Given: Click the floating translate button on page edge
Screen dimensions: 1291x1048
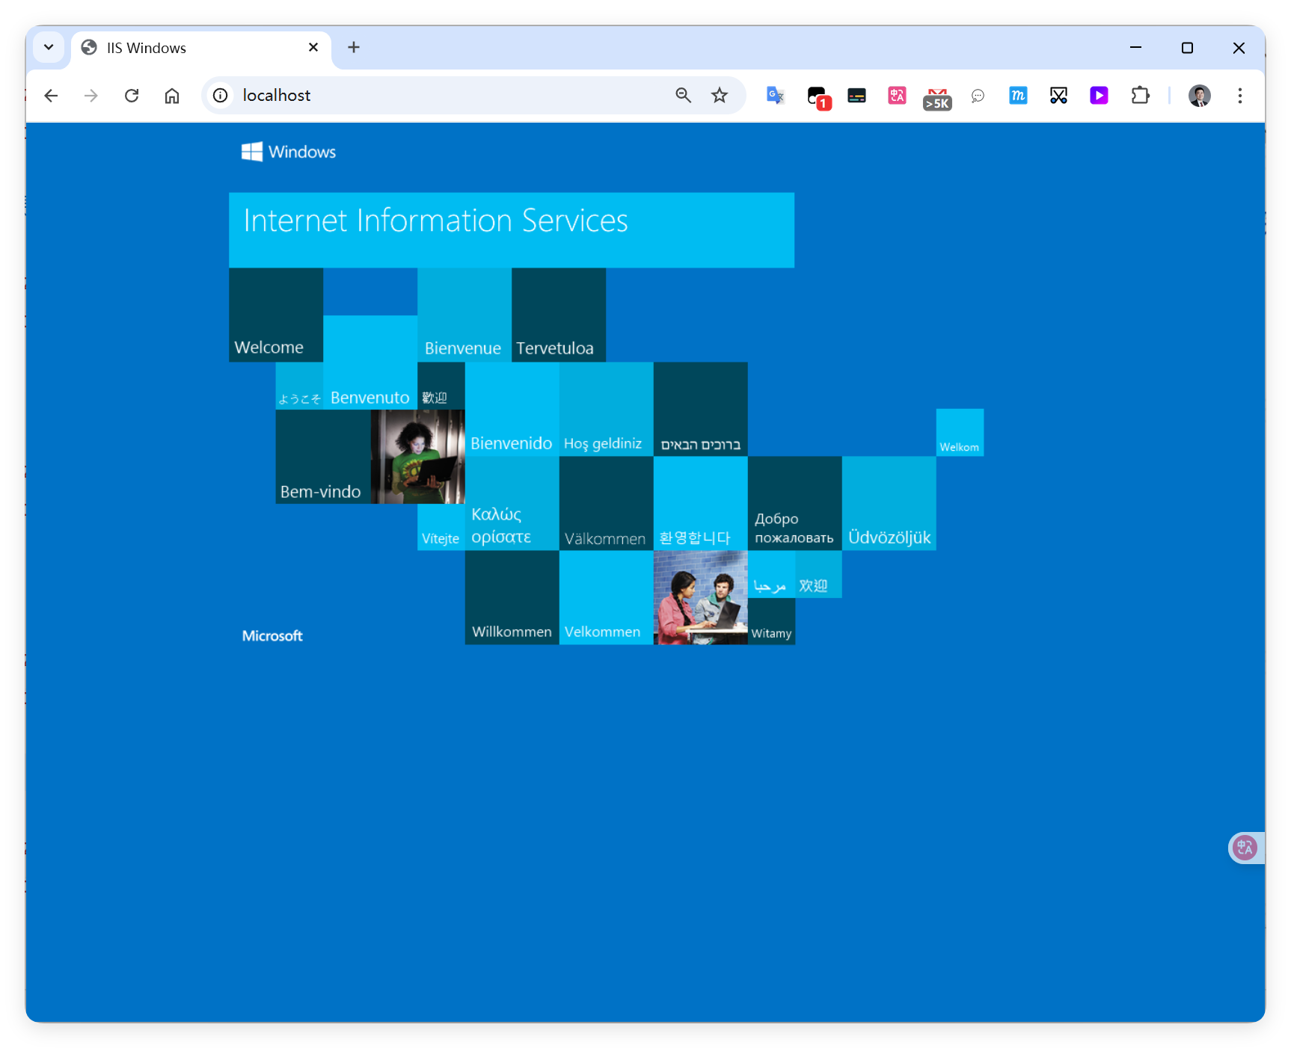Looking at the screenshot, I should 1245,848.
